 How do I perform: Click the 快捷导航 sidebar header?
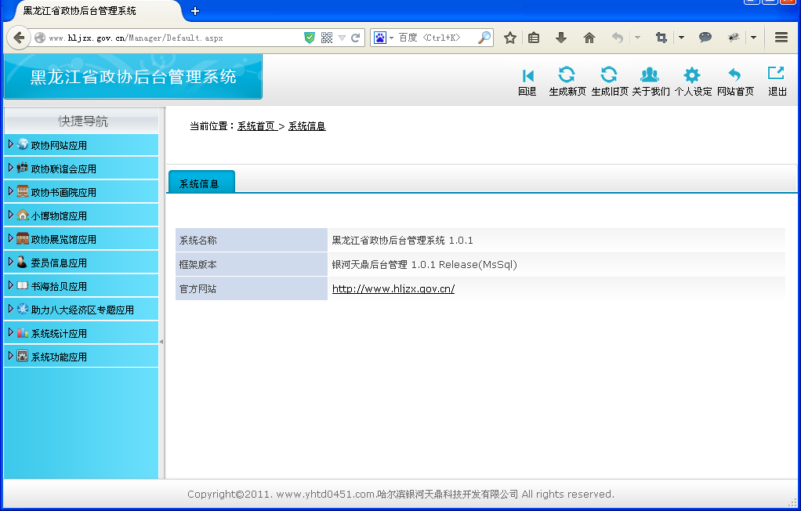82,121
